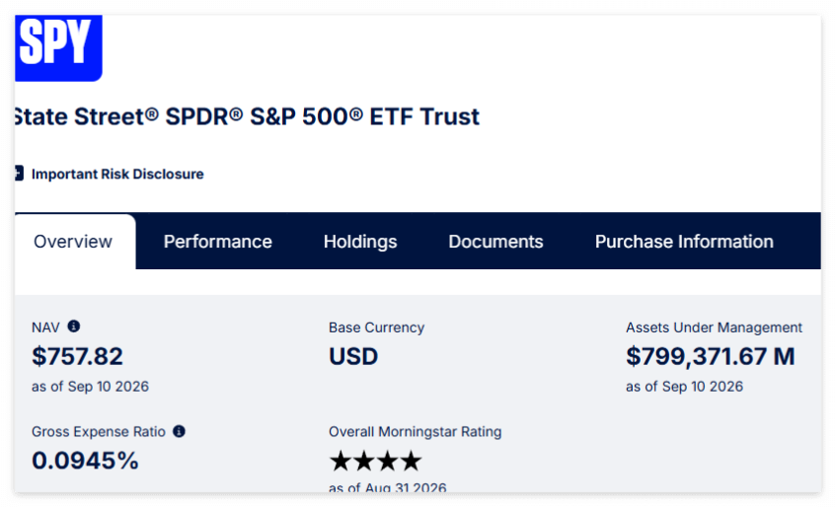Click the first Morningstar rating star
Screen dimensions: 836x507
(341, 462)
